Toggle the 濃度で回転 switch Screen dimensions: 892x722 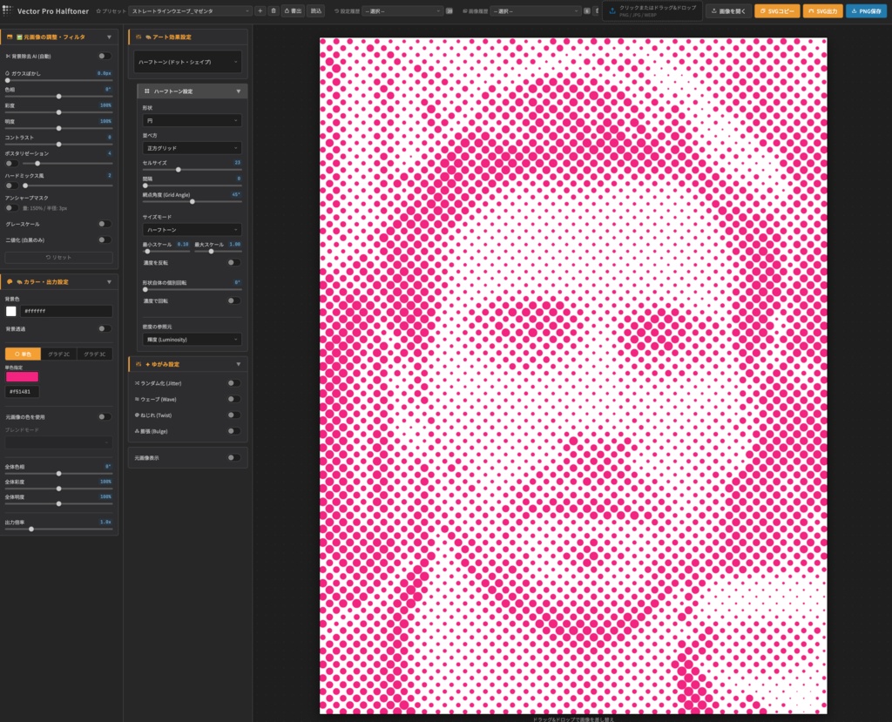pyautogui.click(x=233, y=300)
